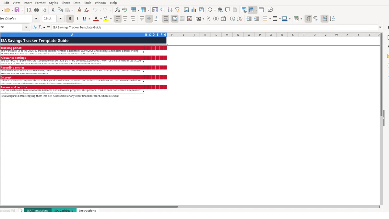Open Find and Replace magnifier icon
The height and width of the screenshot is (219, 389).
point(117,10)
